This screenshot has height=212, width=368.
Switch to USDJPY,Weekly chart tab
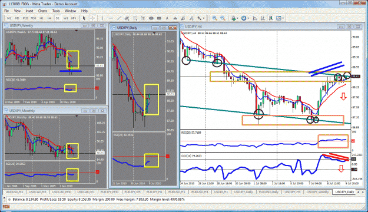[x=317, y=192]
